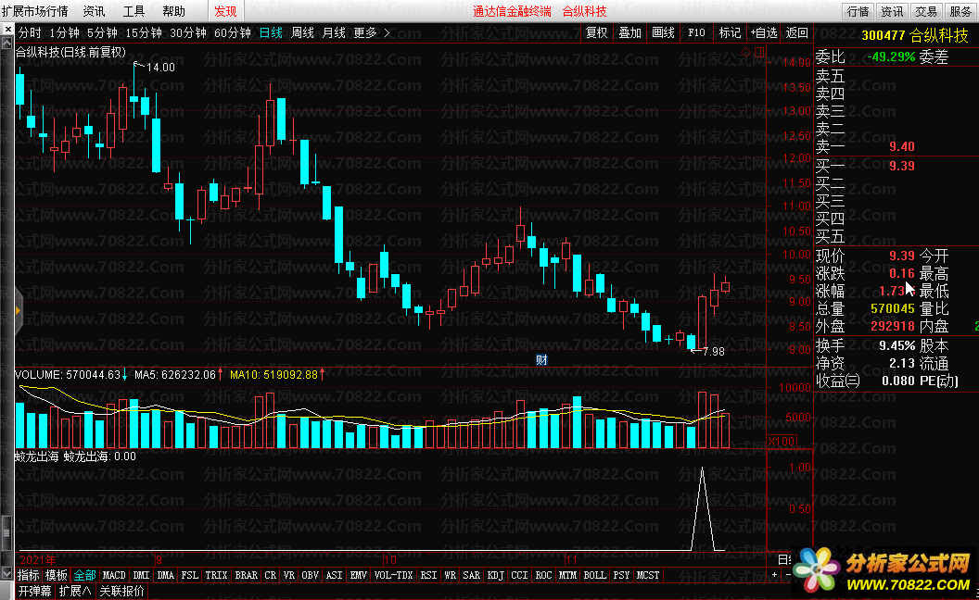
Task: Click the 关联报价 button
Action: pyautogui.click(x=121, y=591)
